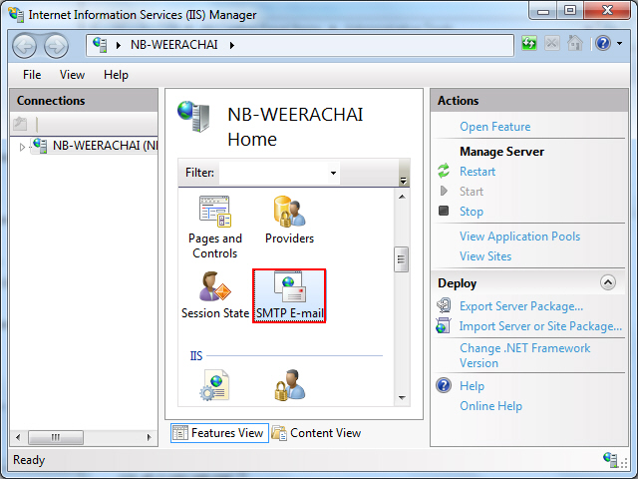Click the Restart link
This screenshot has width=638, height=479.
pyautogui.click(x=478, y=172)
